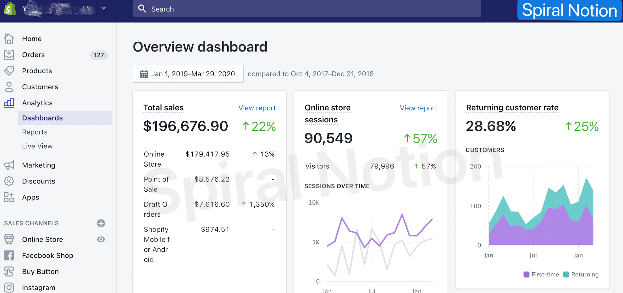Viewport: 623px width, 293px height.
Task: Click the Shopify bag logo
Action: click(10, 9)
